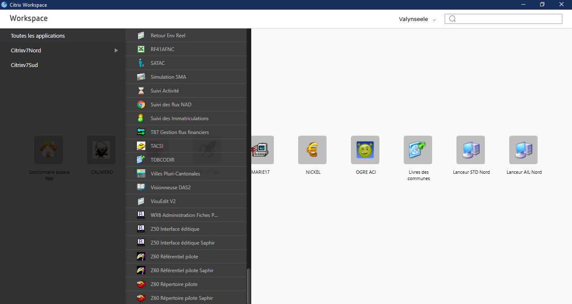Select the Citrixv7Sud category
Image resolution: width=572 pixels, height=304 pixels.
(24, 65)
